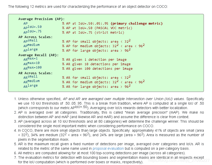Select the ARmax=1 metric label
This screenshot has width=212, height=165.
tap(30, 59)
